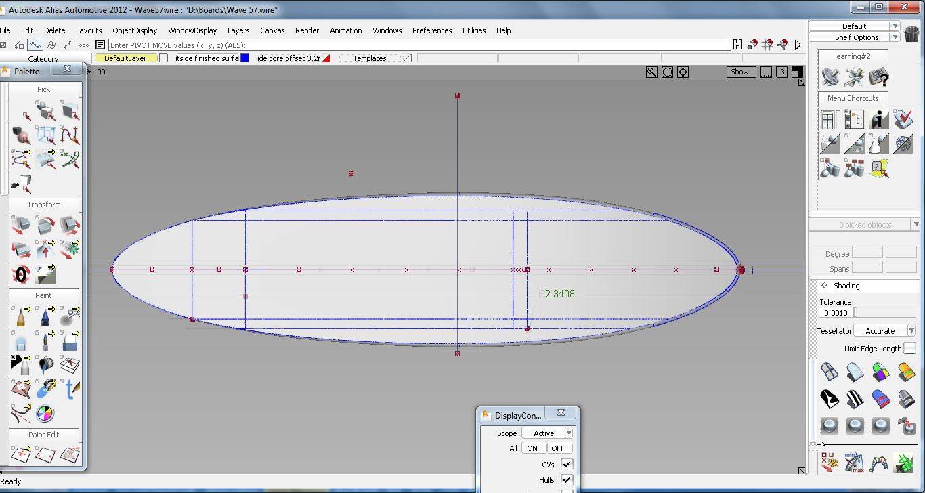This screenshot has height=493, width=925.
Task: Click the magnifier zoom icon above the viewport
Action: point(651,71)
